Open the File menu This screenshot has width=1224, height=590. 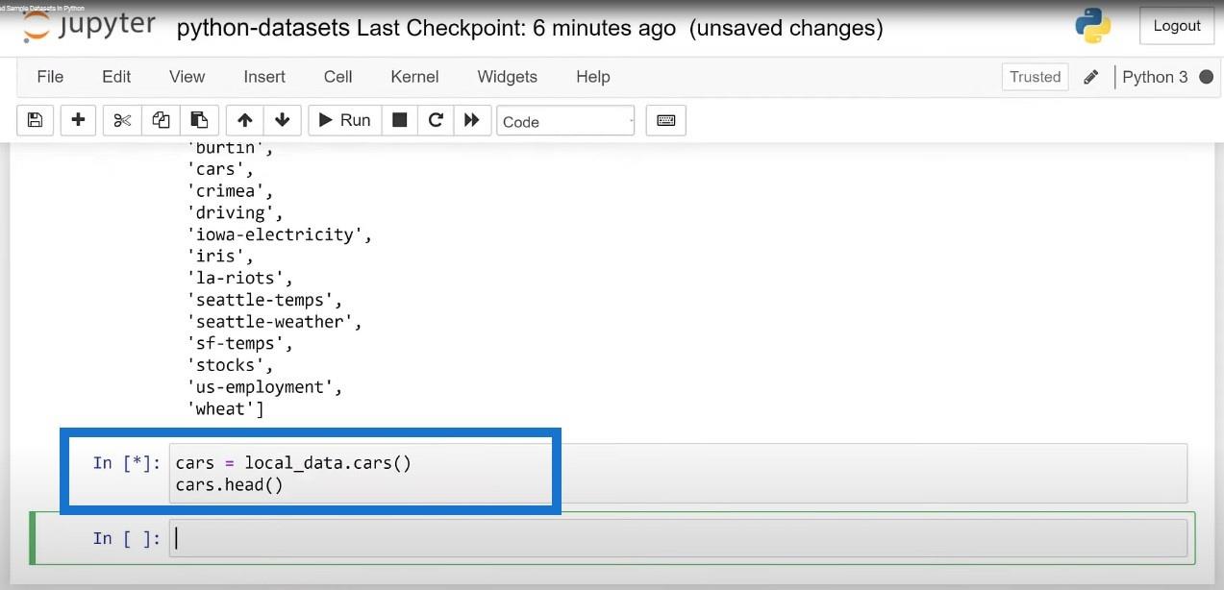point(50,77)
